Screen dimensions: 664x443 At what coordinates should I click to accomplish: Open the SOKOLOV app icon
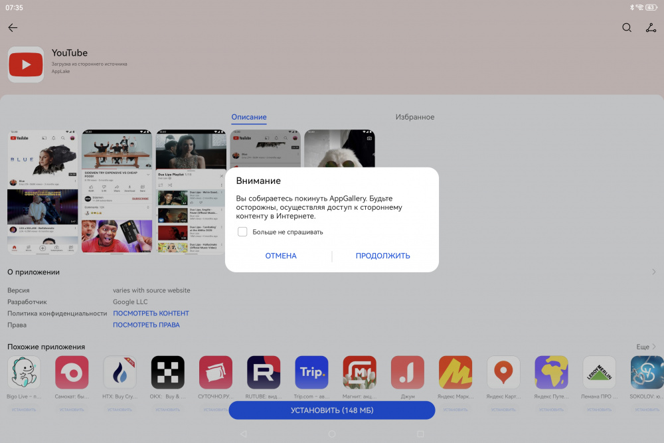pyautogui.click(x=647, y=373)
